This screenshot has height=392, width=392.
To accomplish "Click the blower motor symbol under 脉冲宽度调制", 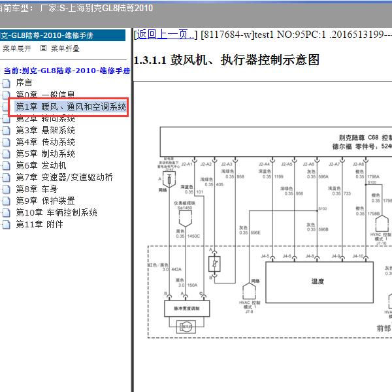I will pos(186,327).
